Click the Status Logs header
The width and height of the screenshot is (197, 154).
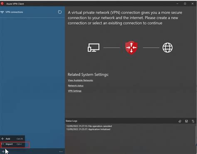pos(71,121)
